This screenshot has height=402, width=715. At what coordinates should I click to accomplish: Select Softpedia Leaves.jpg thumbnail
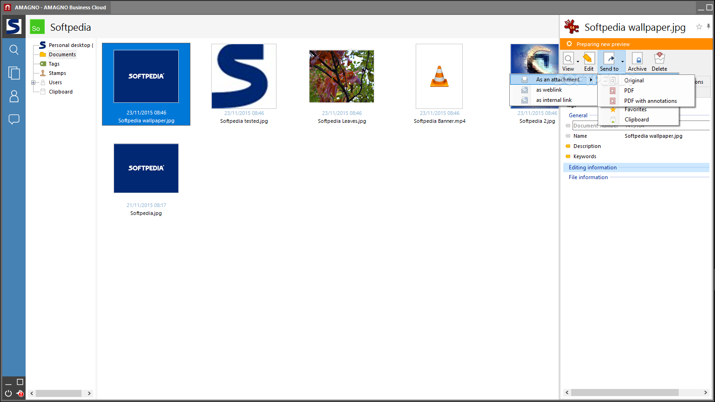click(x=342, y=76)
